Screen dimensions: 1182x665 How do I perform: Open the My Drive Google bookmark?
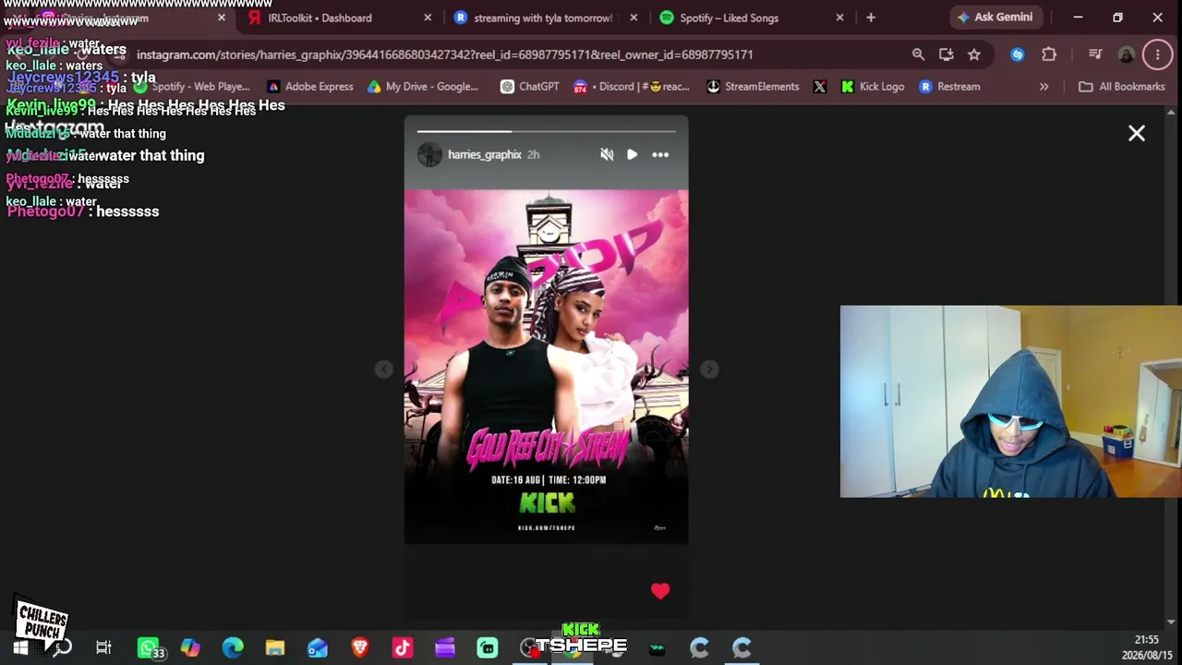[x=423, y=87]
